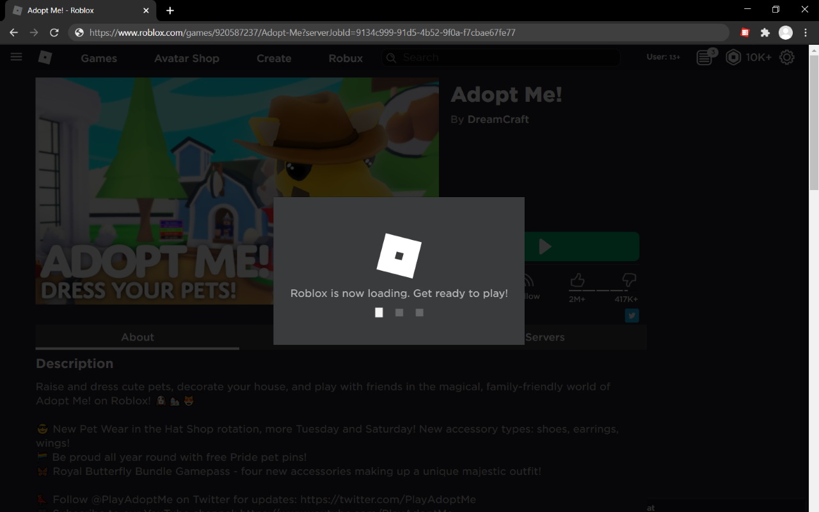Click the browser profile avatar icon
819x512 pixels.
point(785,32)
